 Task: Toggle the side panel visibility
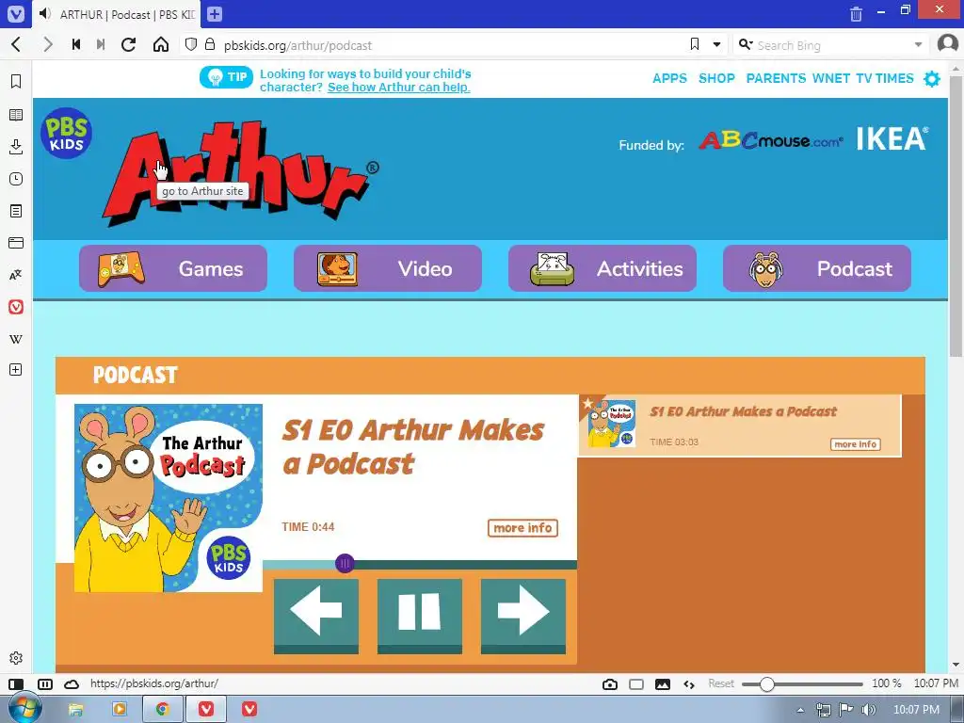16,683
